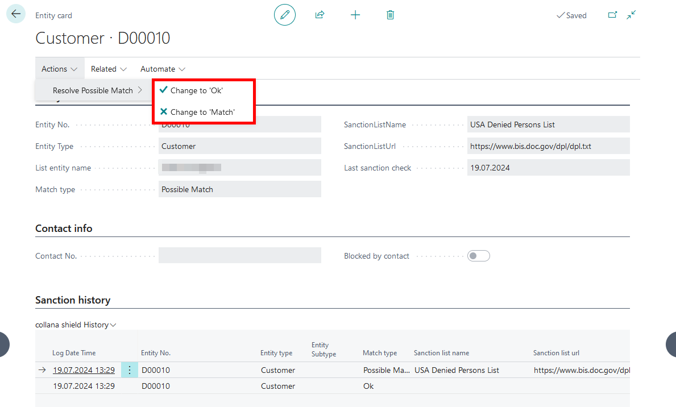Go back using the arrow button
This screenshot has height=407, width=676.
click(16, 14)
